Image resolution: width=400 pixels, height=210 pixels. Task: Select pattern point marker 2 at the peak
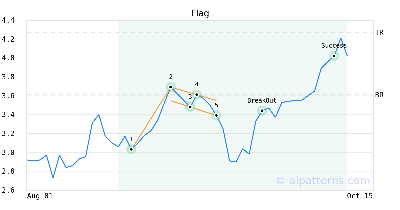point(171,87)
